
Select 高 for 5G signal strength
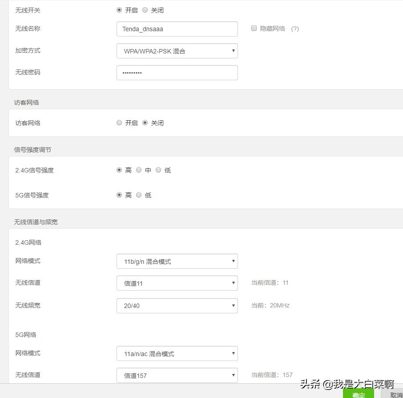(119, 195)
